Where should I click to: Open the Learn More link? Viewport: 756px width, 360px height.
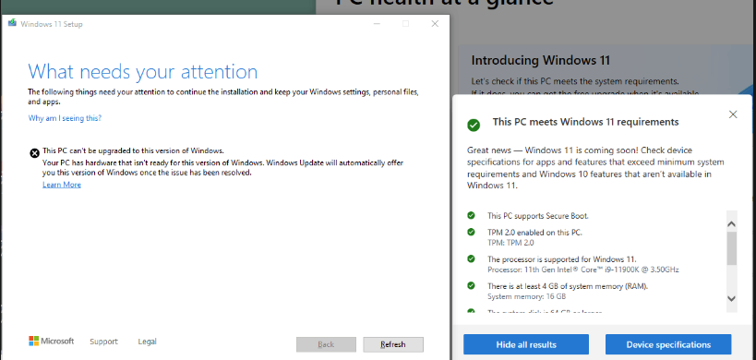click(x=62, y=185)
